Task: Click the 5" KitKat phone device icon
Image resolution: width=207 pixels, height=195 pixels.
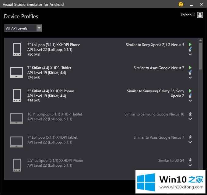Action: pyautogui.click(x=17, y=96)
